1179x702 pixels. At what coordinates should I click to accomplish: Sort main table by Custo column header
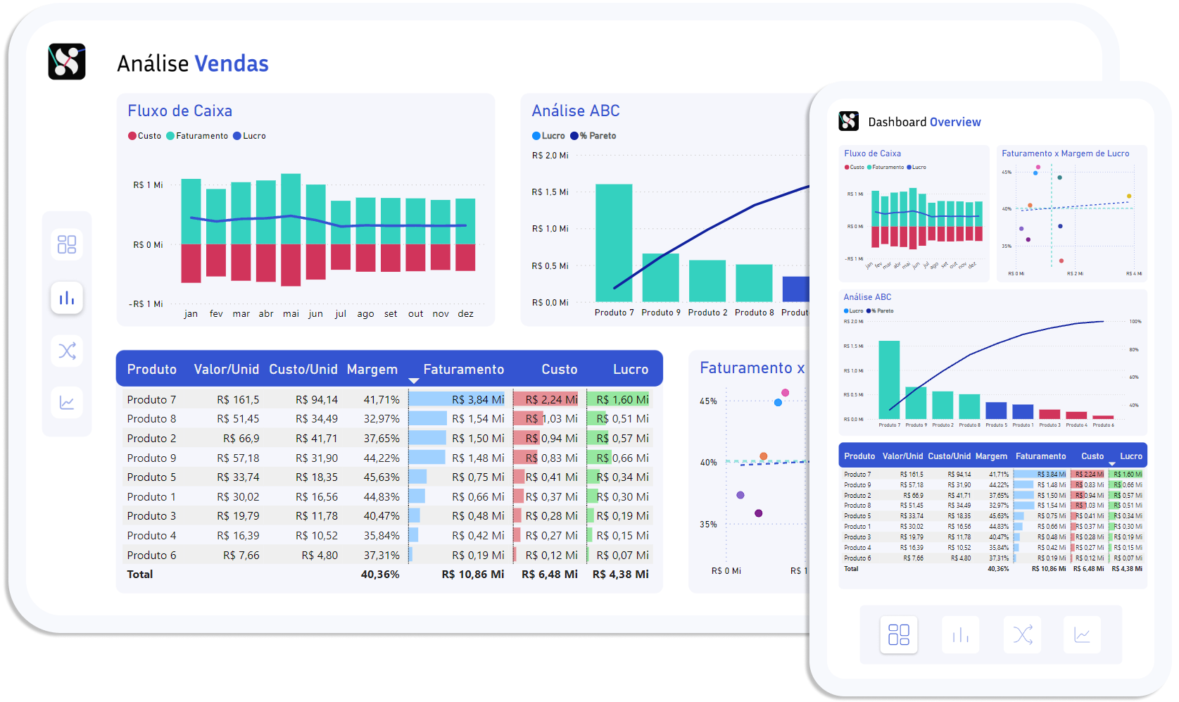click(560, 370)
